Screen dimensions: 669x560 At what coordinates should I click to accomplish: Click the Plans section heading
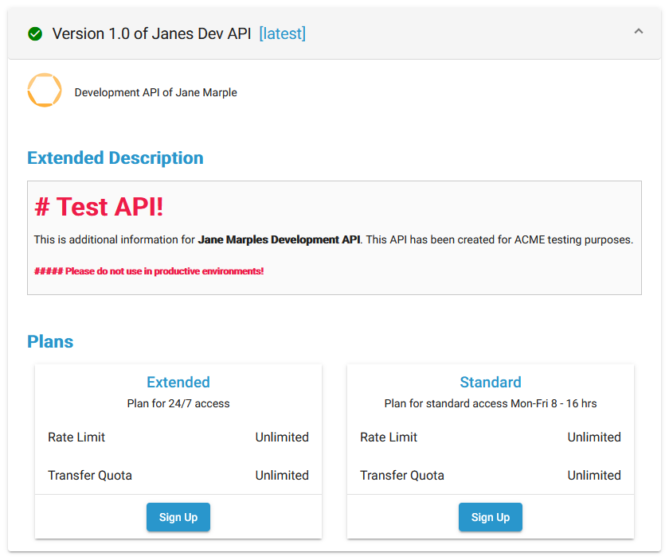tap(50, 341)
